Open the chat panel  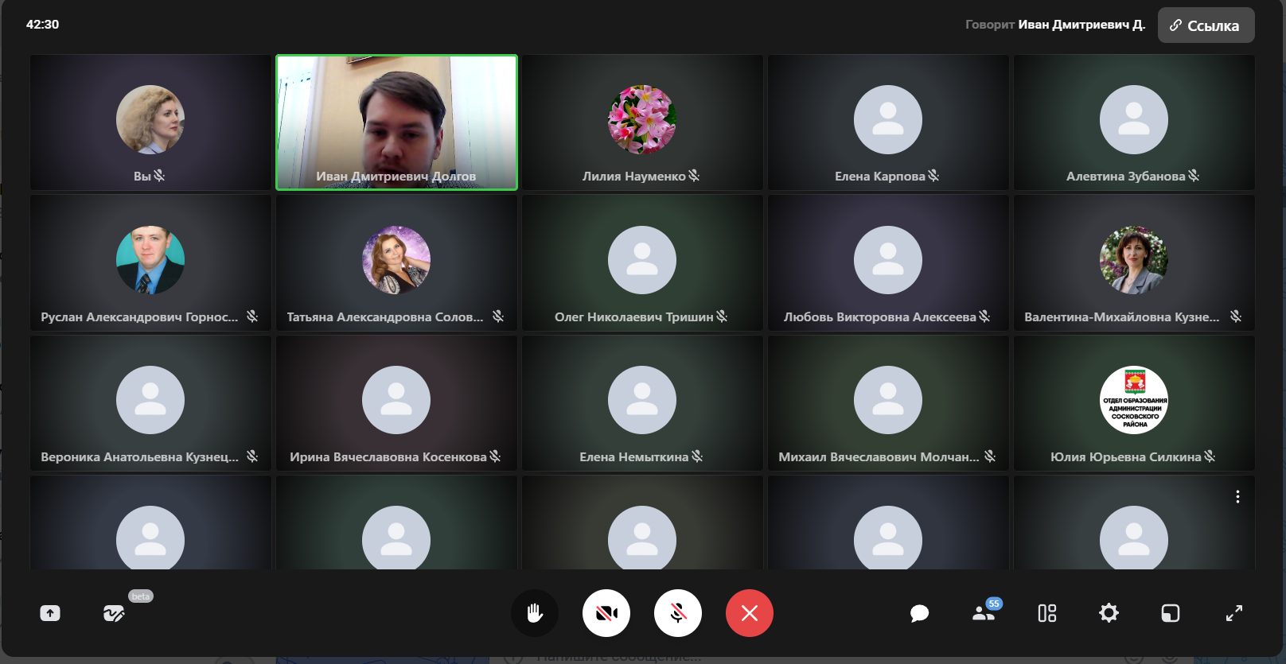[919, 613]
